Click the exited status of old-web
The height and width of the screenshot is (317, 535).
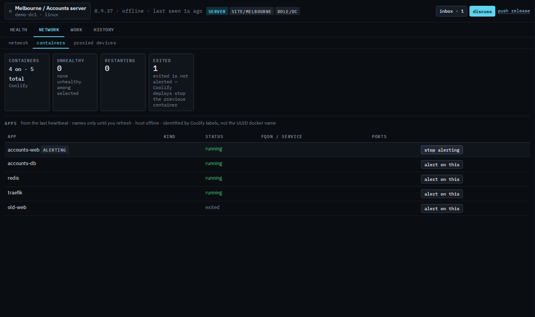(212, 207)
